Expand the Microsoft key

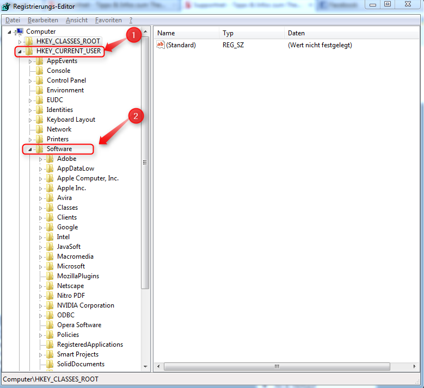point(40,267)
